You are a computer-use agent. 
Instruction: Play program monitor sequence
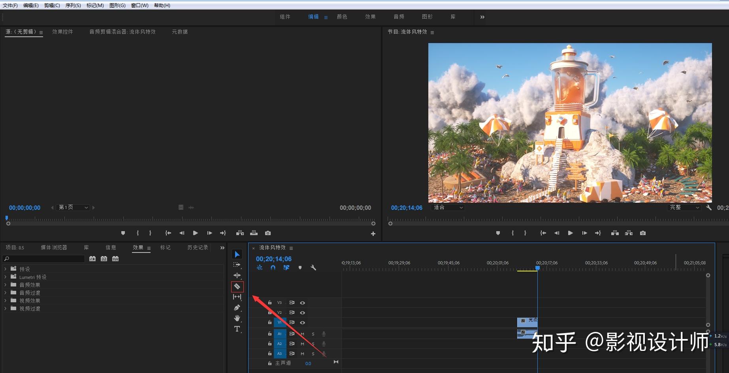570,233
